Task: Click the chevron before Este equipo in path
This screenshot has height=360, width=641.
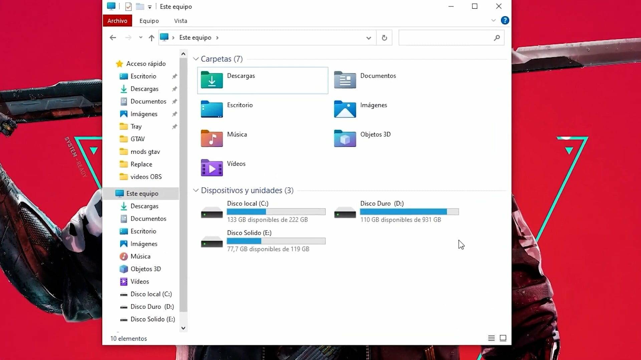Action: (x=173, y=38)
